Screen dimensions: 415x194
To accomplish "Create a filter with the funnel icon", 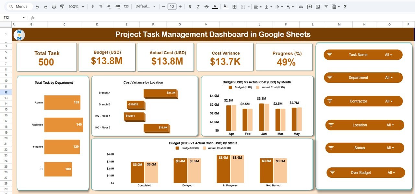I will (326, 6).
